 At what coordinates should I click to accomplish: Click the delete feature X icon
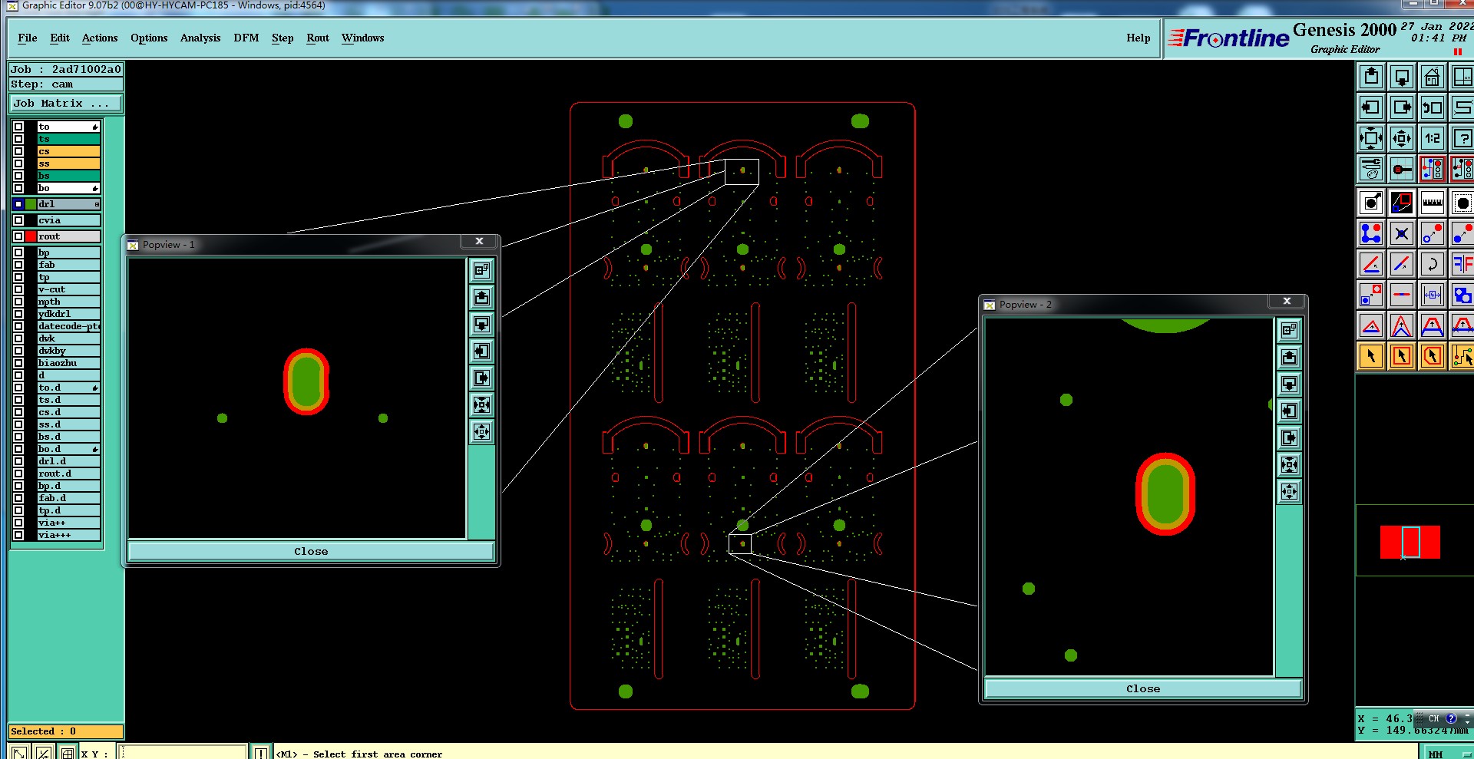coord(1402,233)
